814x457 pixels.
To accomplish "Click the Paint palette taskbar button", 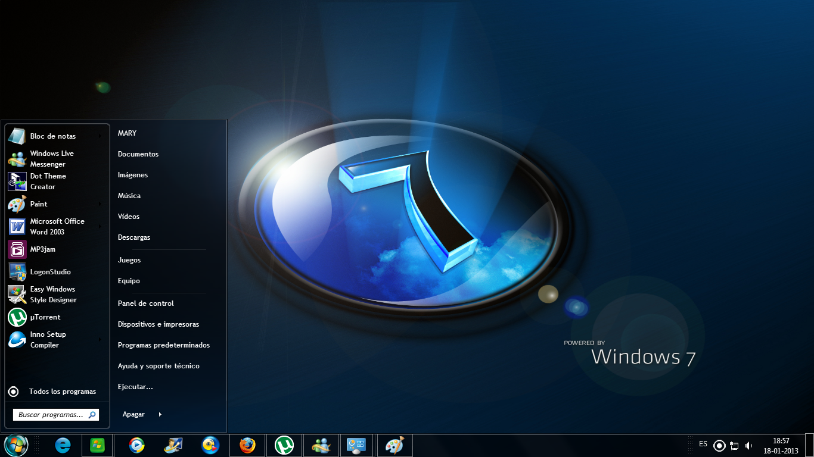I will (394, 445).
